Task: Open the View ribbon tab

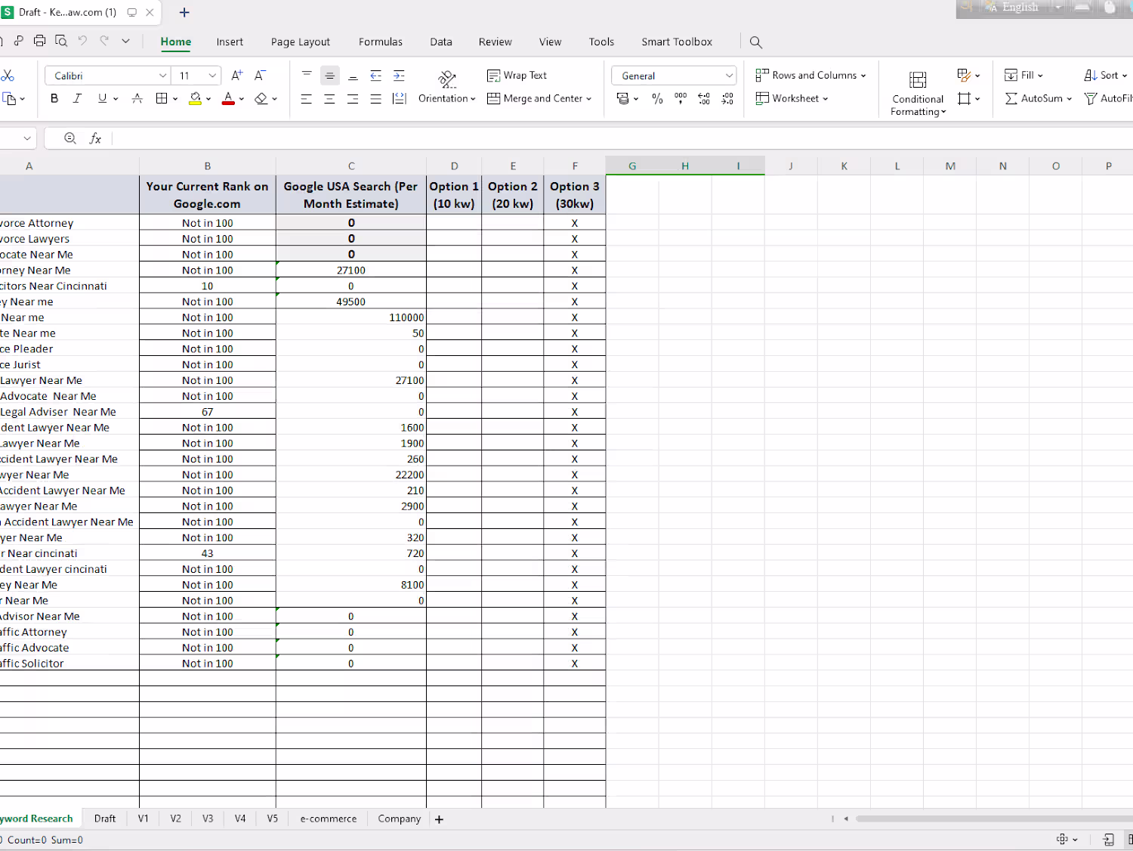Action: tap(550, 42)
